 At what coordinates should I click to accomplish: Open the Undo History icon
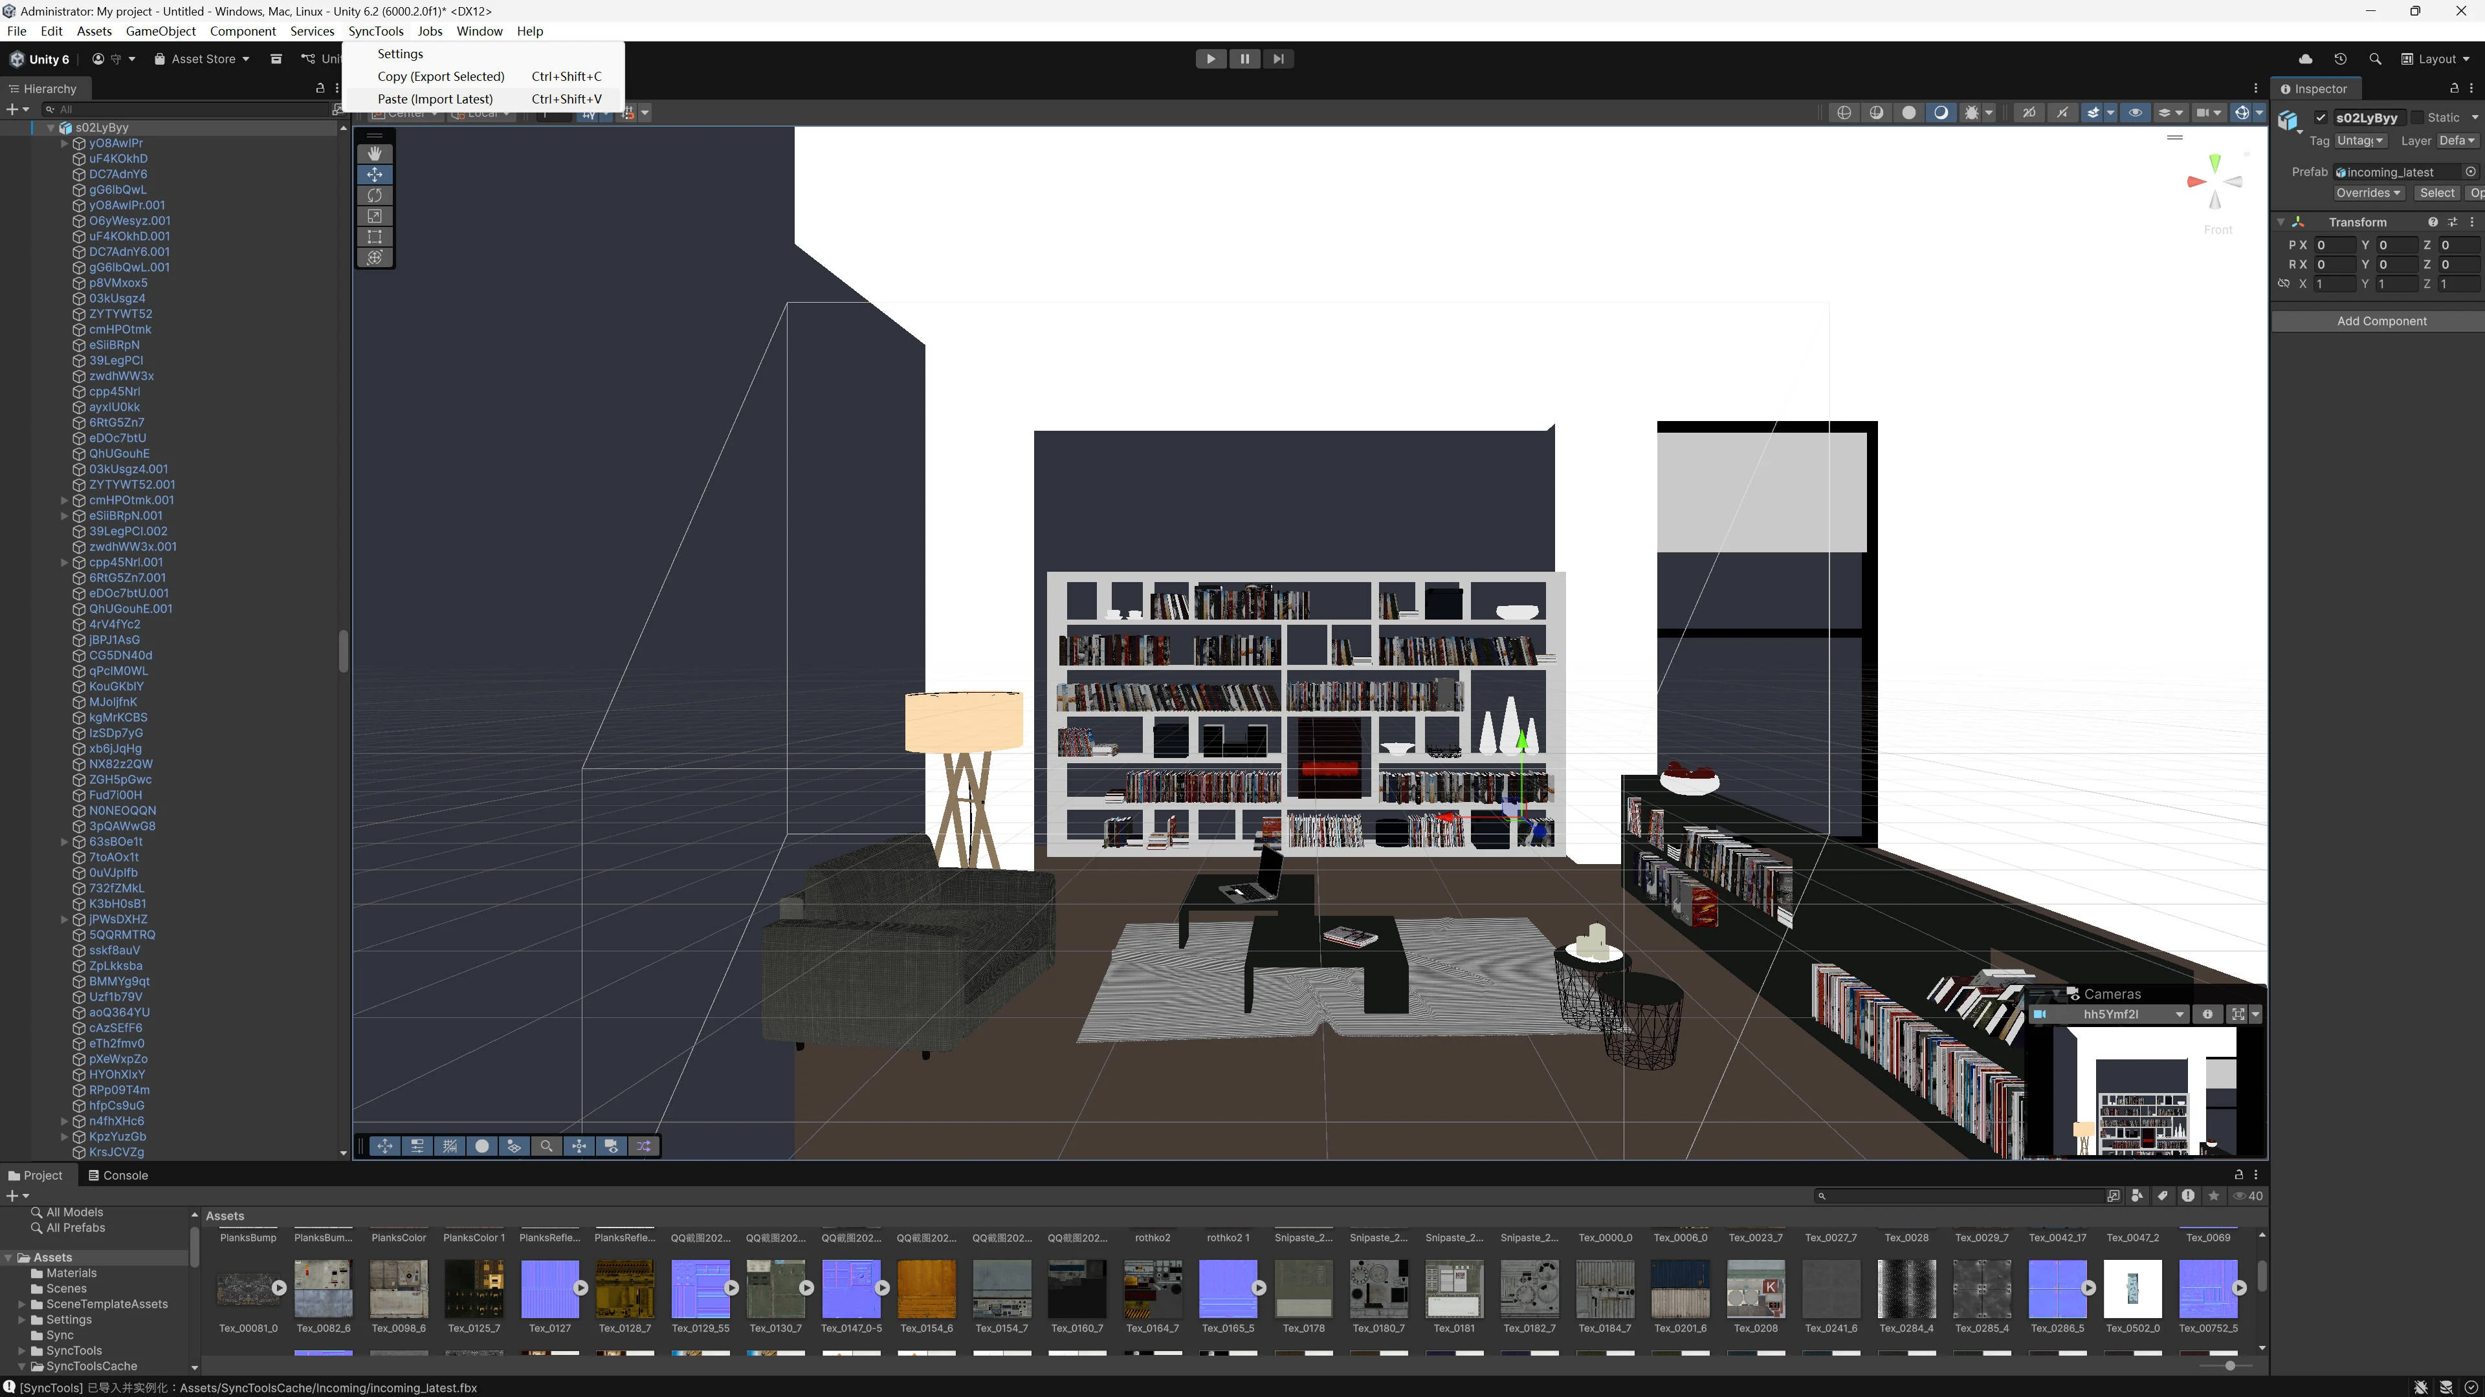(2340, 59)
